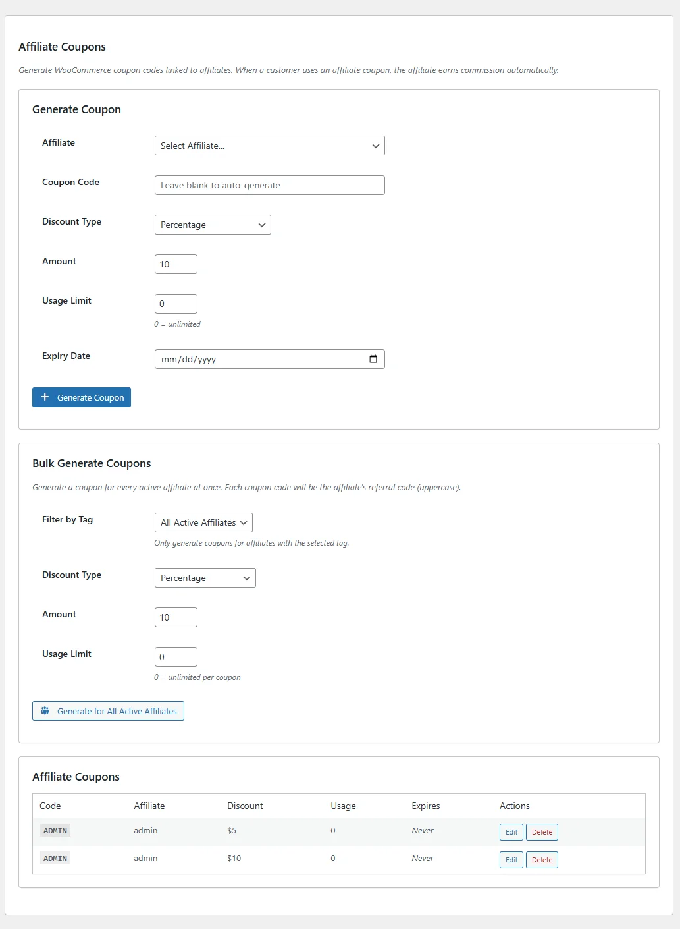Edit the $5 ADMIN coupon
Screen dimensions: 680x929
tap(511, 831)
